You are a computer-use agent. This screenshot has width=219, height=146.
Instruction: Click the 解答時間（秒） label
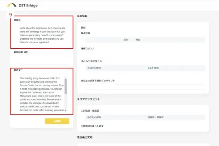point(21,52)
